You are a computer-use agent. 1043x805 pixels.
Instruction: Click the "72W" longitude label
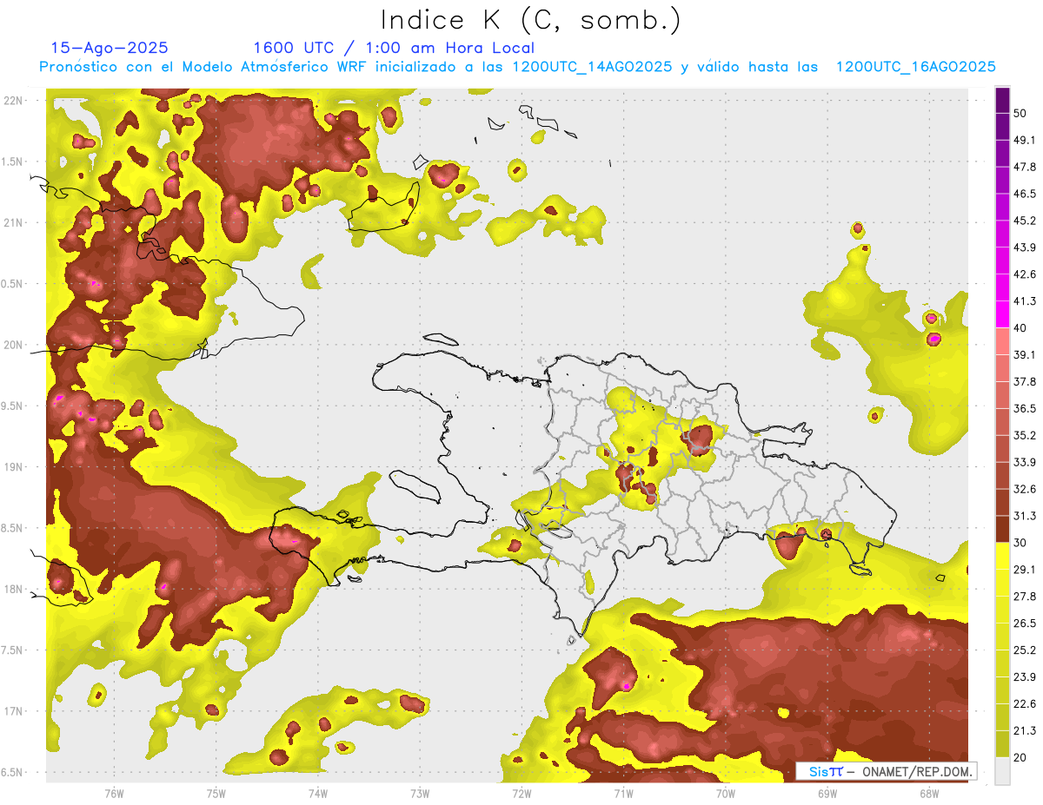point(521,793)
